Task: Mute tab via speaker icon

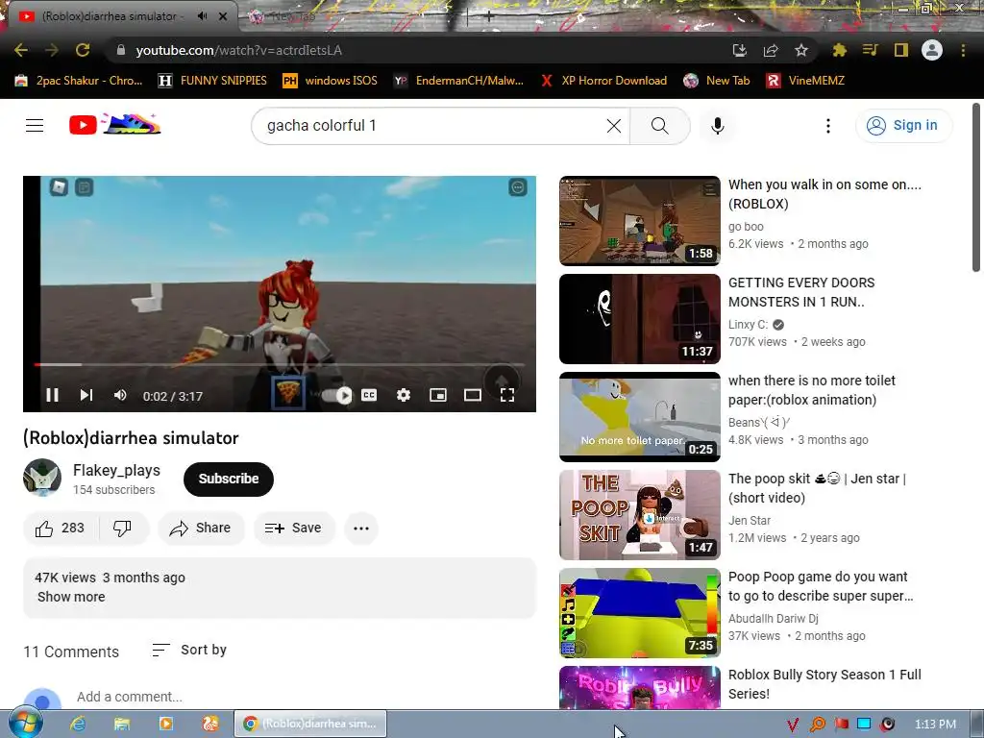Action: point(202,16)
